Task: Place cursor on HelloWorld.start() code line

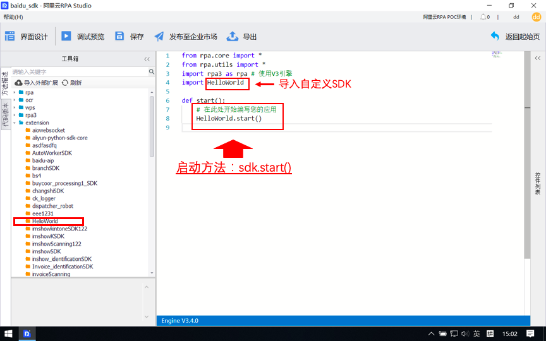Action: pos(229,118)
